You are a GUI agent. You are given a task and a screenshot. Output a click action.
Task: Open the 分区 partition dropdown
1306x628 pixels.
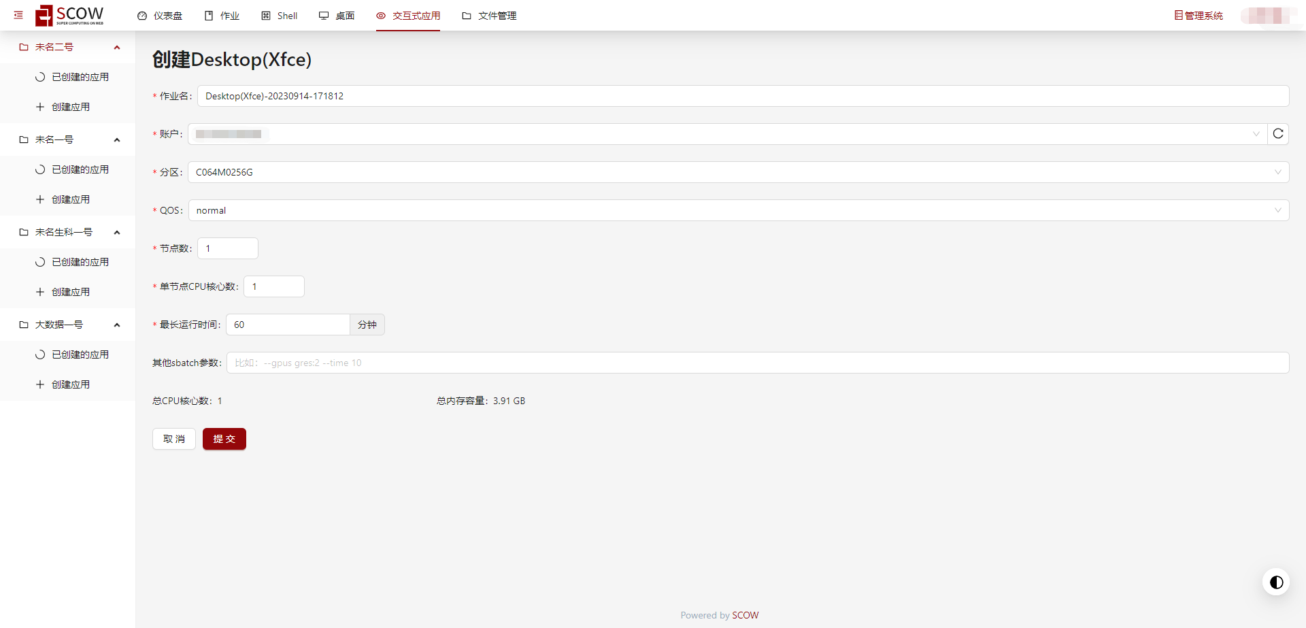738,172
